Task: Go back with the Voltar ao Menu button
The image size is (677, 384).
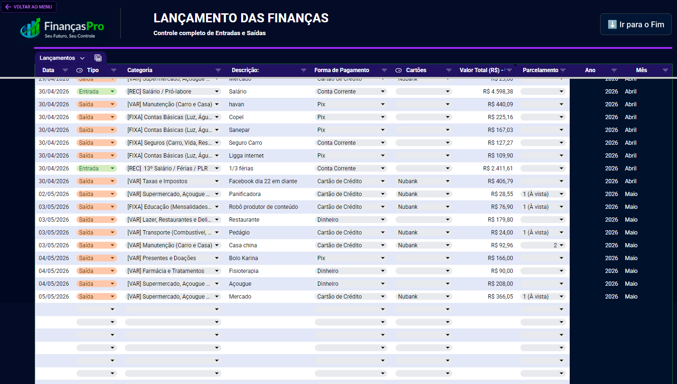Action: point(29,7)
